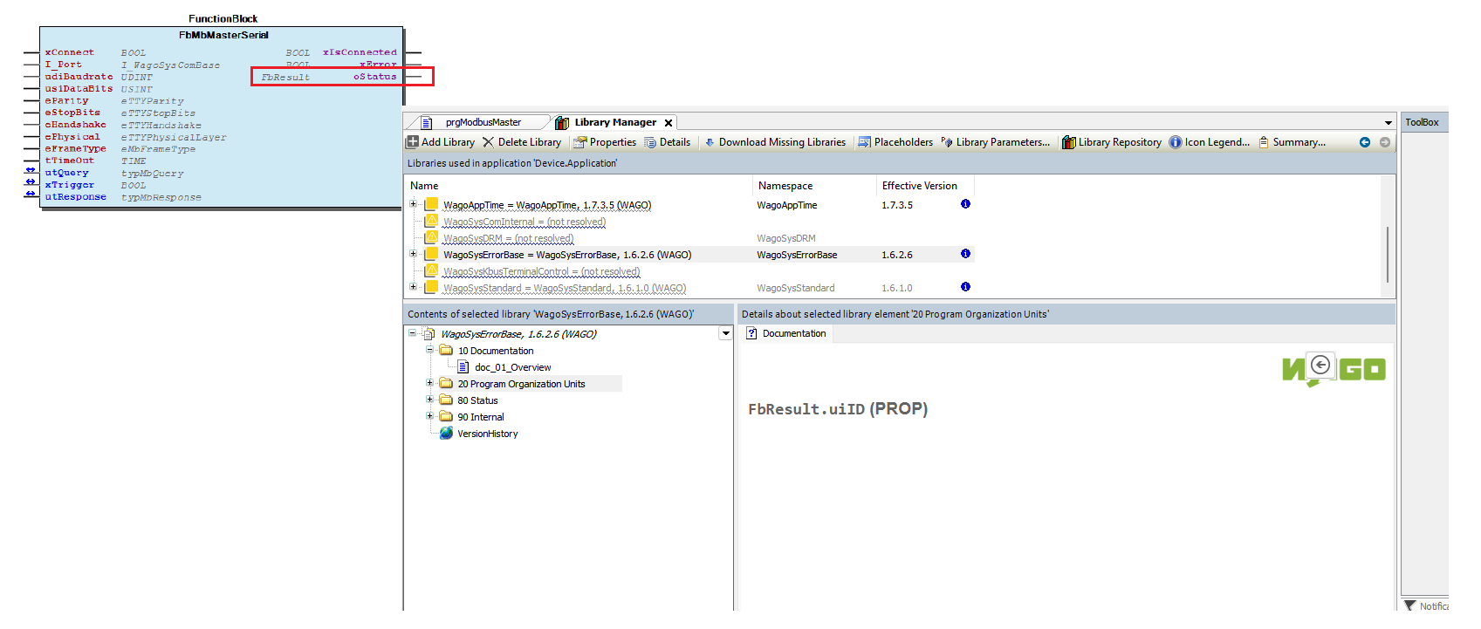The width and height of the screenshot is (1481, 629).
Task: Select the 20 Program Organization Units folder
Action: pyautogui.click(x=521, y=384)
